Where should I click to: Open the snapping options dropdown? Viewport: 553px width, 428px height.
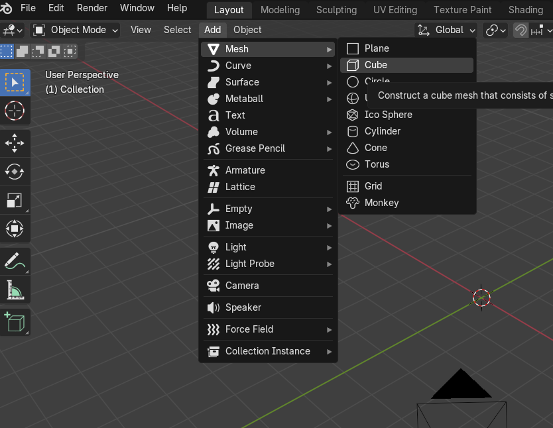click(541, 30)
